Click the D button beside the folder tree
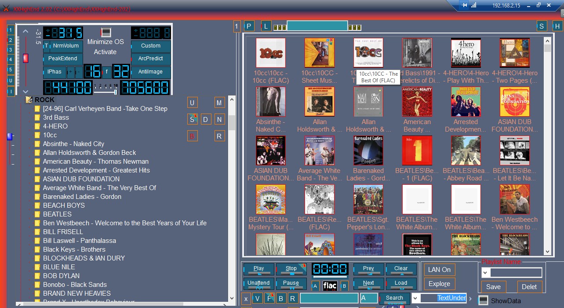 click(206, 119)
